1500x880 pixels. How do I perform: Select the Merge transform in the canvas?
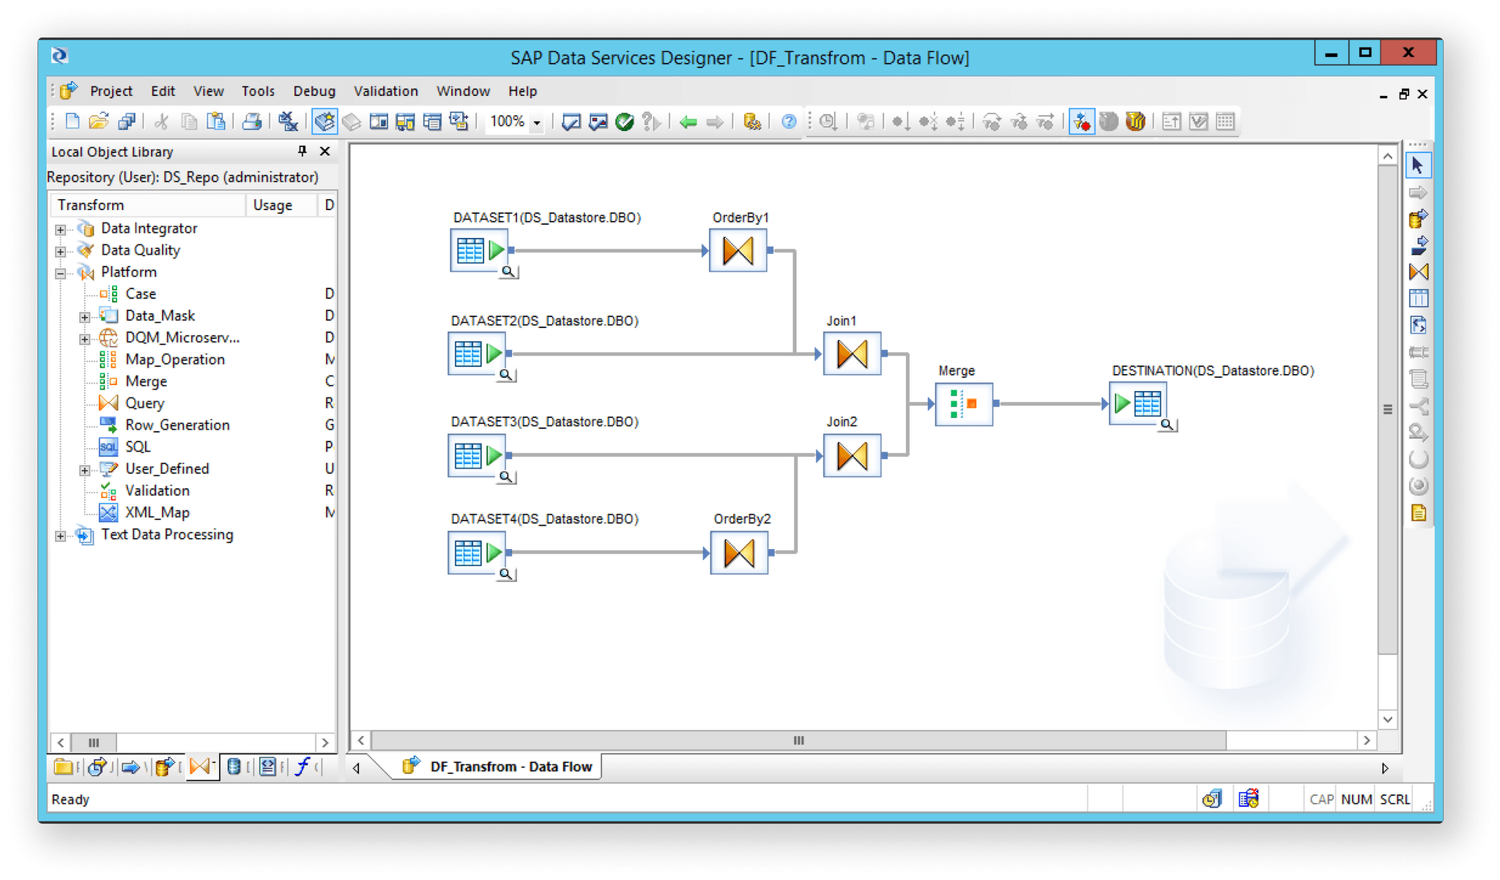click(963, 403)
